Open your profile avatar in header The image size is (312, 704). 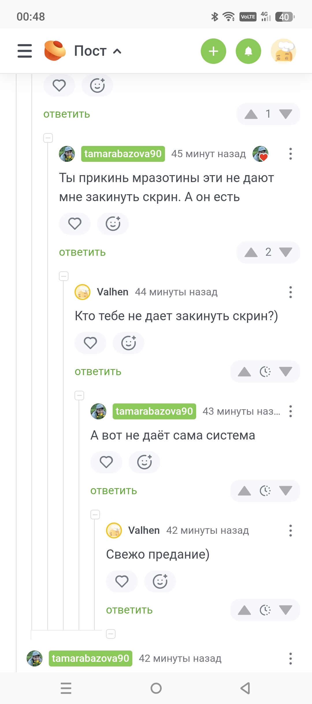point(283,51)
